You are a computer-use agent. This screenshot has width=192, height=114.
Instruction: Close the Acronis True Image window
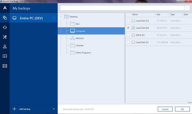(x=188, y=1)
